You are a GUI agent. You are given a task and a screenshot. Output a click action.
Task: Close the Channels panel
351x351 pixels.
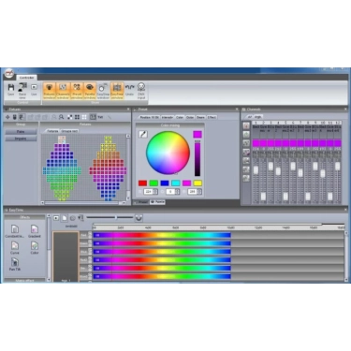(x=345, y=110)
